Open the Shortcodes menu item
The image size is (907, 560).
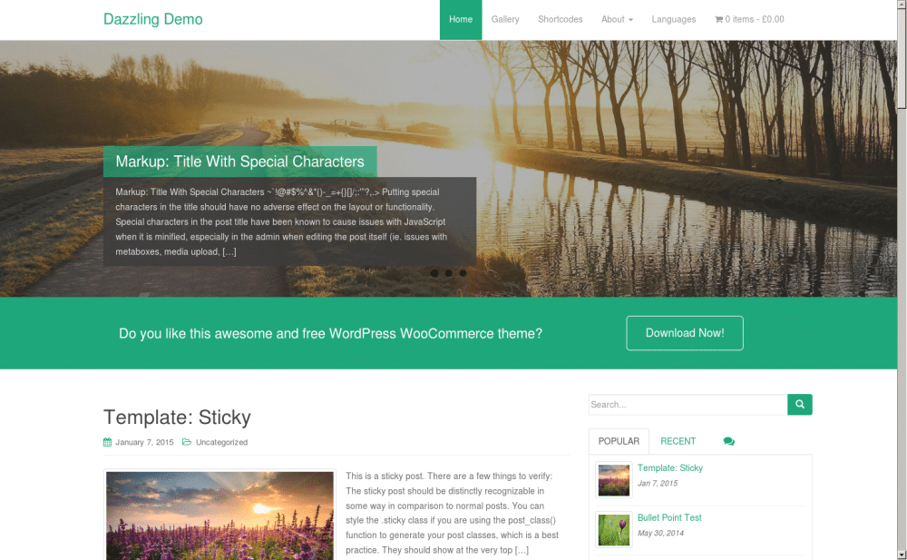click(x=560, y=19)
